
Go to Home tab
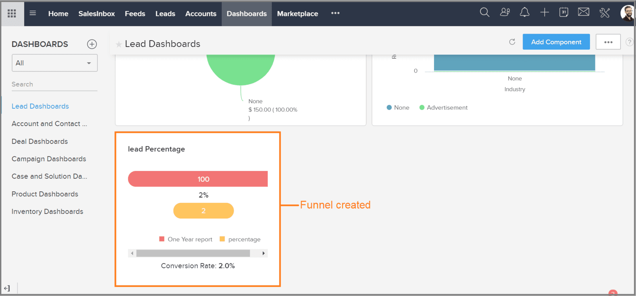[58, 13]
